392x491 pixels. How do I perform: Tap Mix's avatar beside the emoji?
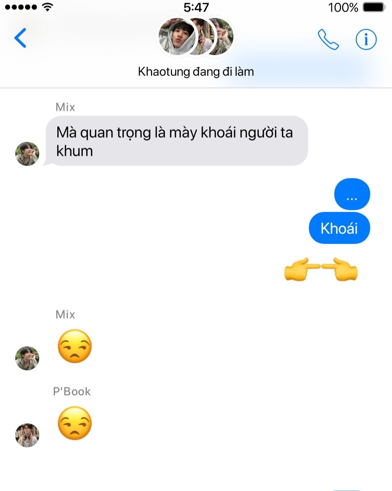(27, 358)
